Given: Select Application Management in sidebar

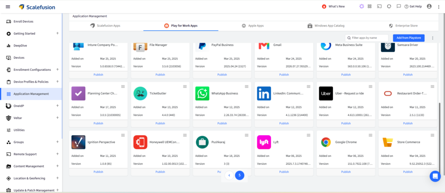Looking at the screenshot, I should click(31, 94).
